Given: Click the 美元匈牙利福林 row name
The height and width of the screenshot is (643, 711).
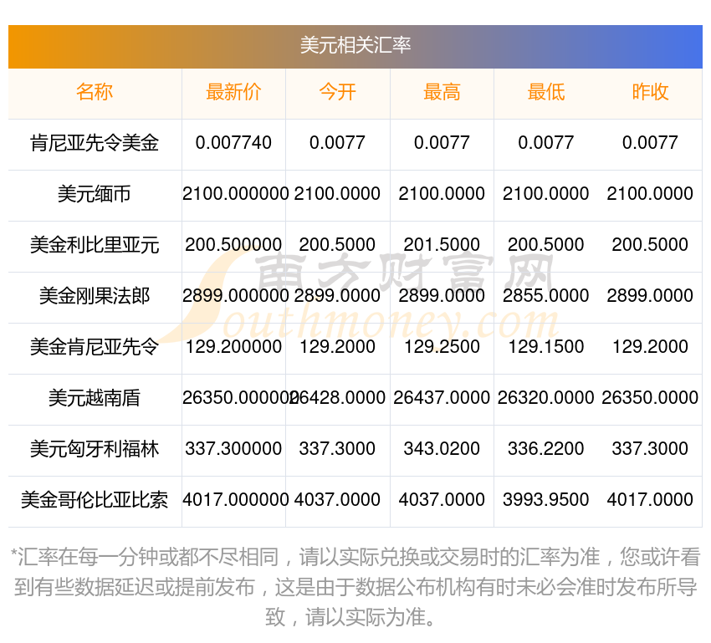Looking at the screenshot, I should tap(95, 449).
